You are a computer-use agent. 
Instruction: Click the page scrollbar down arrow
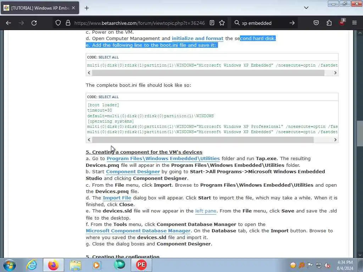pyautogui.click(x=360, y=255)
